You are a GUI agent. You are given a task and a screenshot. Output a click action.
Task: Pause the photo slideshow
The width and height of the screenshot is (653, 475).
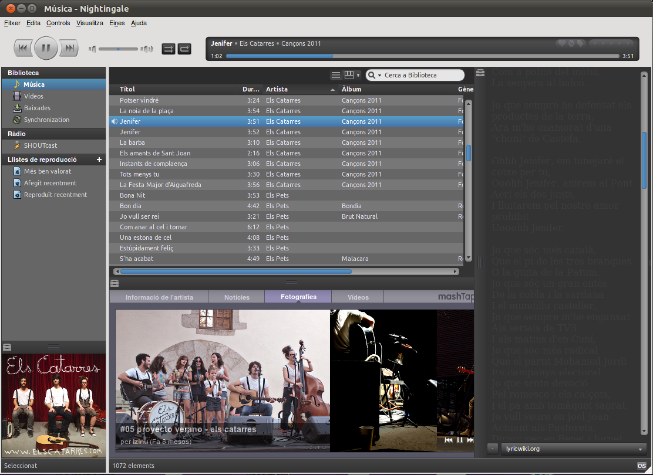(x=460, y=440)
